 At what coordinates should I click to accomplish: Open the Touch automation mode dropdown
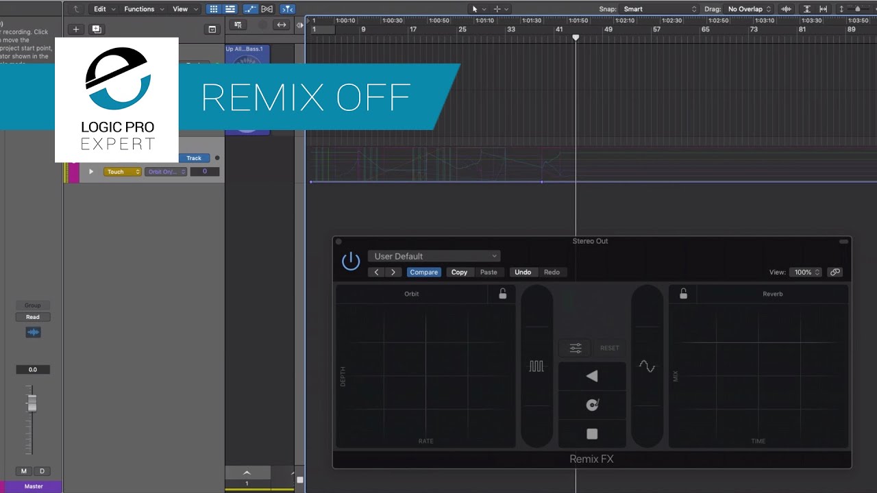(x=123, y=172)
